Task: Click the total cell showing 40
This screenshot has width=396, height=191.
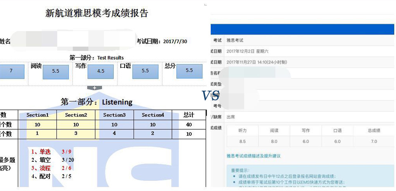Action: 189,125
